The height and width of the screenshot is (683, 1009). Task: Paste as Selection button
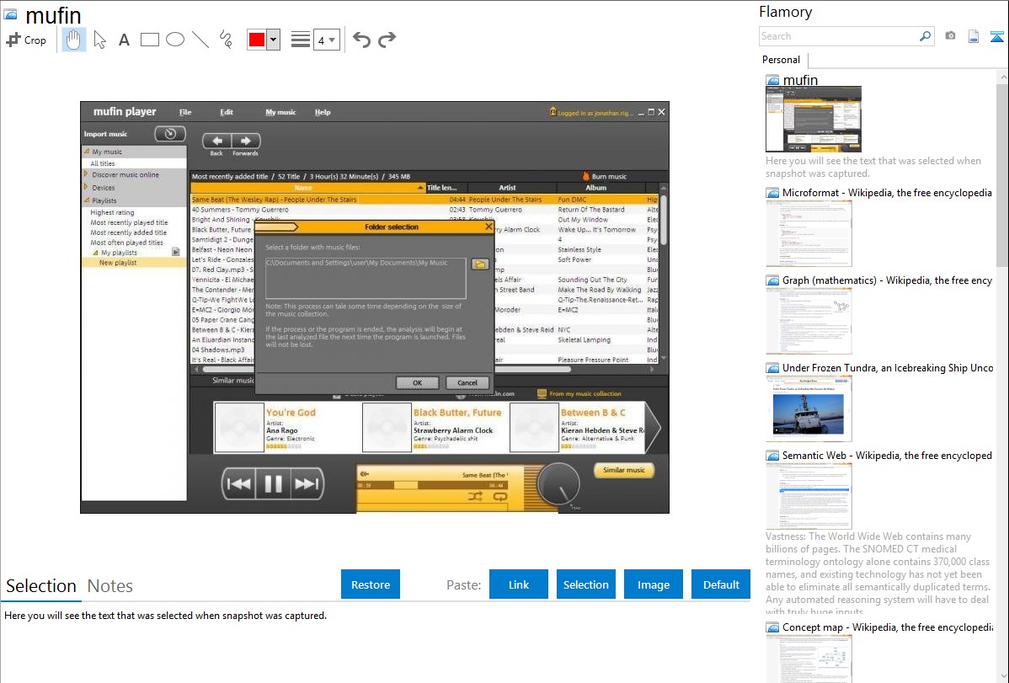coord(585,584)
